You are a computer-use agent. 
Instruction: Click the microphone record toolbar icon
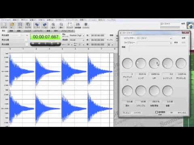86,25
